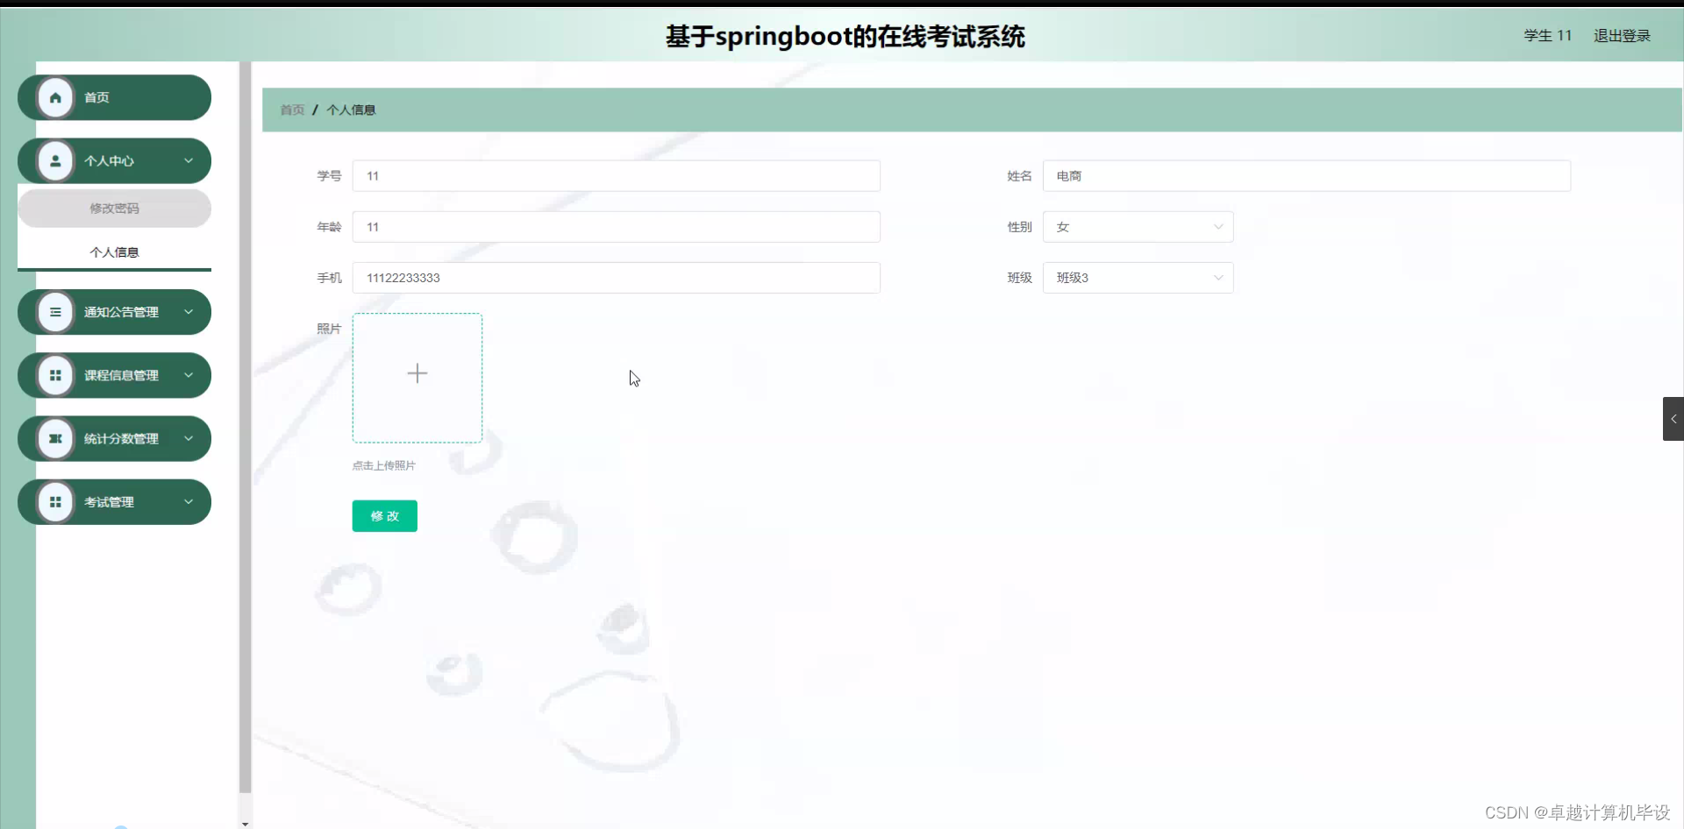Image resolution: width=1684 pixels, height=829 pixels.
Task: Click the list icon for 通知公告管理
Action: (x=55, y=312)
